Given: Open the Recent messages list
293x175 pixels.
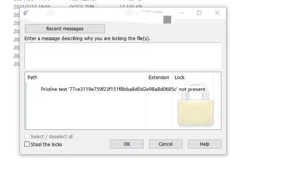Looking at the screenshot, I should [x=65, y=28].
